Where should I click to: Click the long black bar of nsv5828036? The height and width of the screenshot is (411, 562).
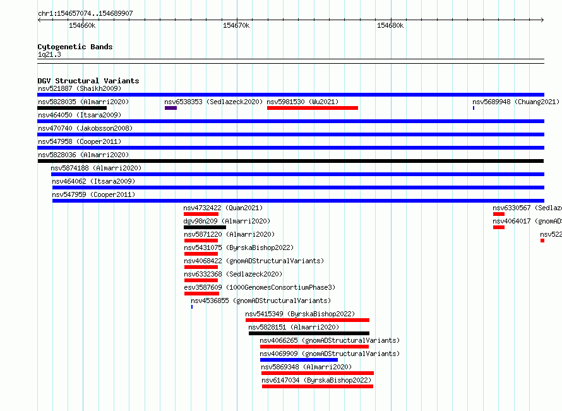click(290, 161)
